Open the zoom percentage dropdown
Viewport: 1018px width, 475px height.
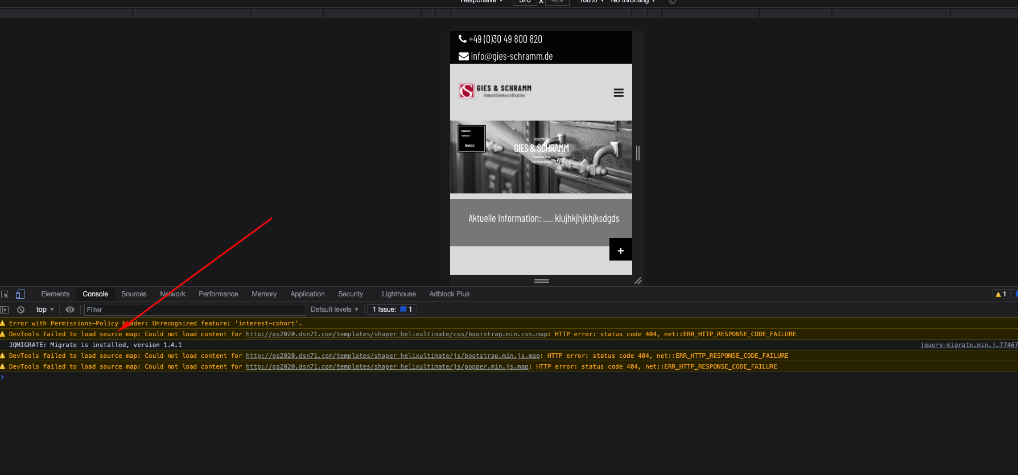pyautogui.click(x=592, y=2)
